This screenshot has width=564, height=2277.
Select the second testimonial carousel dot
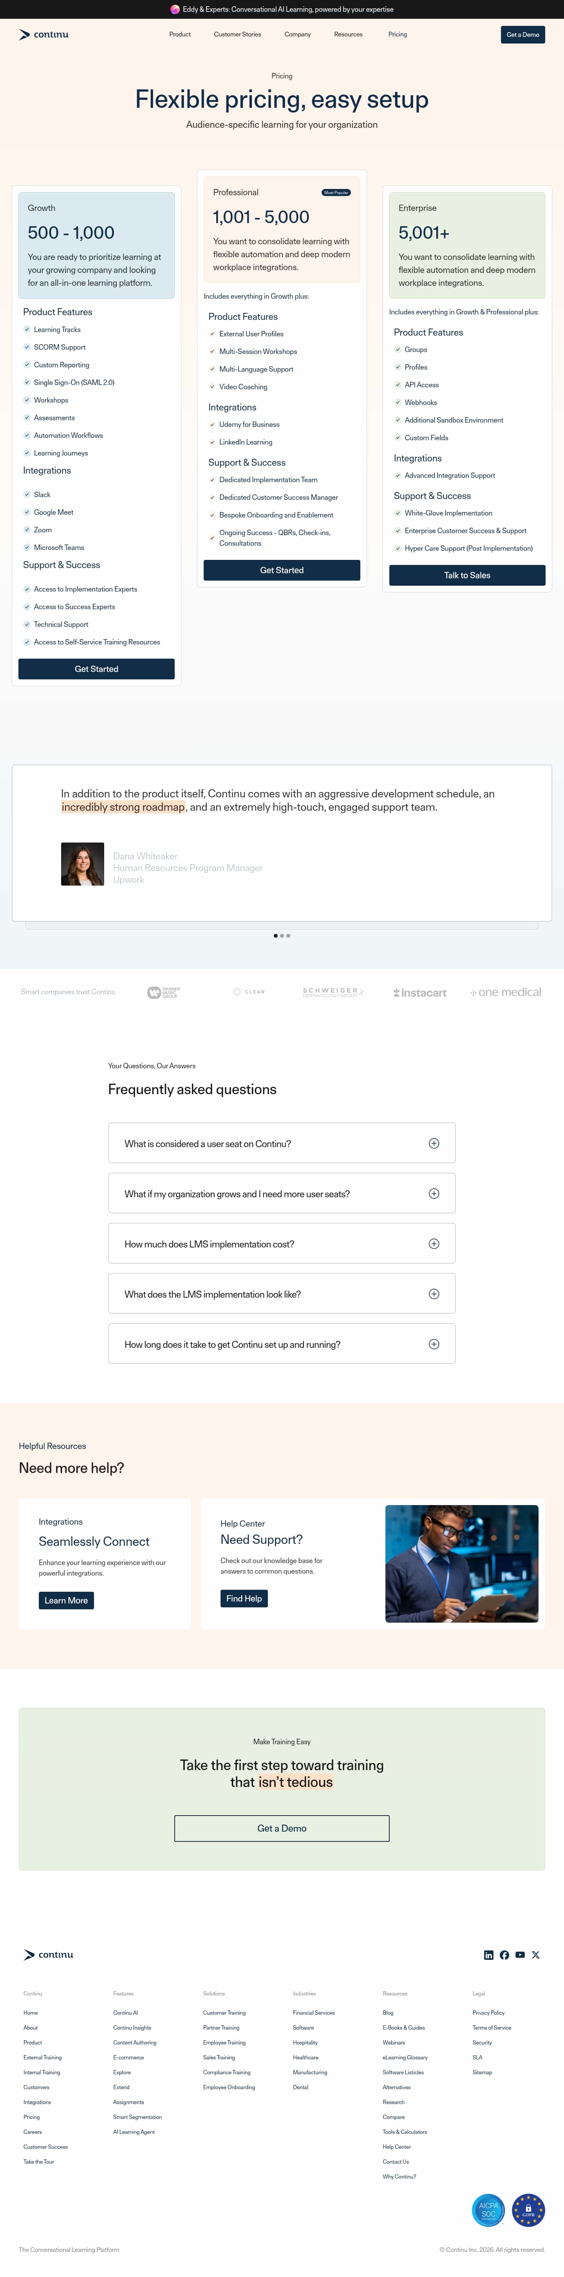coord(282,936)
